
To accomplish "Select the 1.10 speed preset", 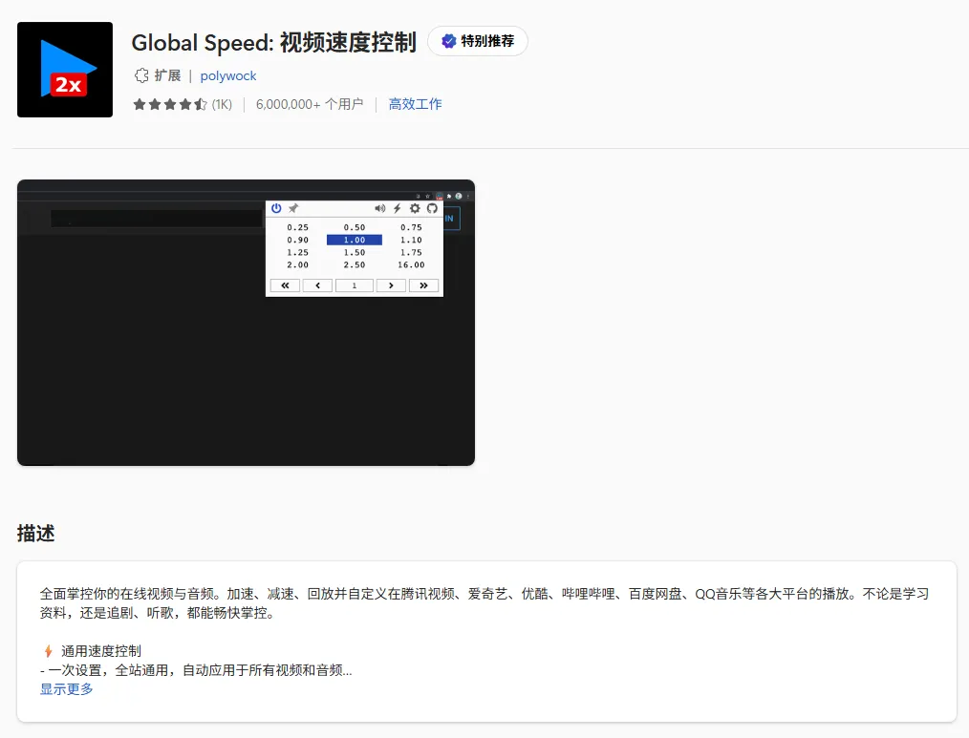I will click(x=411, y=240).
